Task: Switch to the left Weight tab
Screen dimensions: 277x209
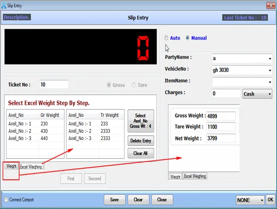Action: coord(11,166)
